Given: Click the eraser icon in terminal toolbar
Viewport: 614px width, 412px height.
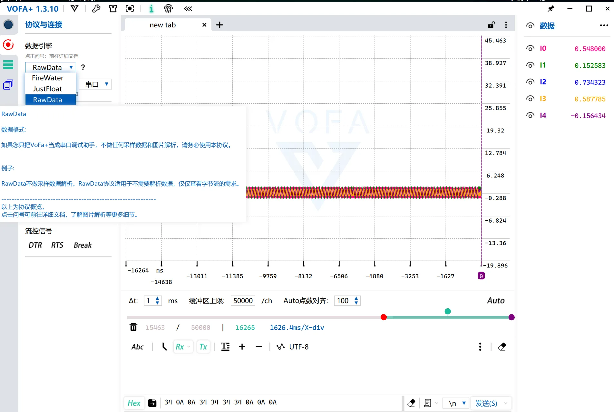Looking at the screenshot, I should click(502, 347).
